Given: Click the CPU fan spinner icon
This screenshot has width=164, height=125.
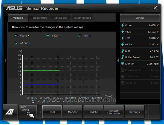Looking at the screenshot, I should tap(122, 64).
